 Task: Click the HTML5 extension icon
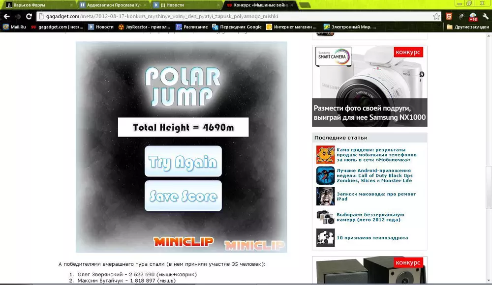(449, 16)
